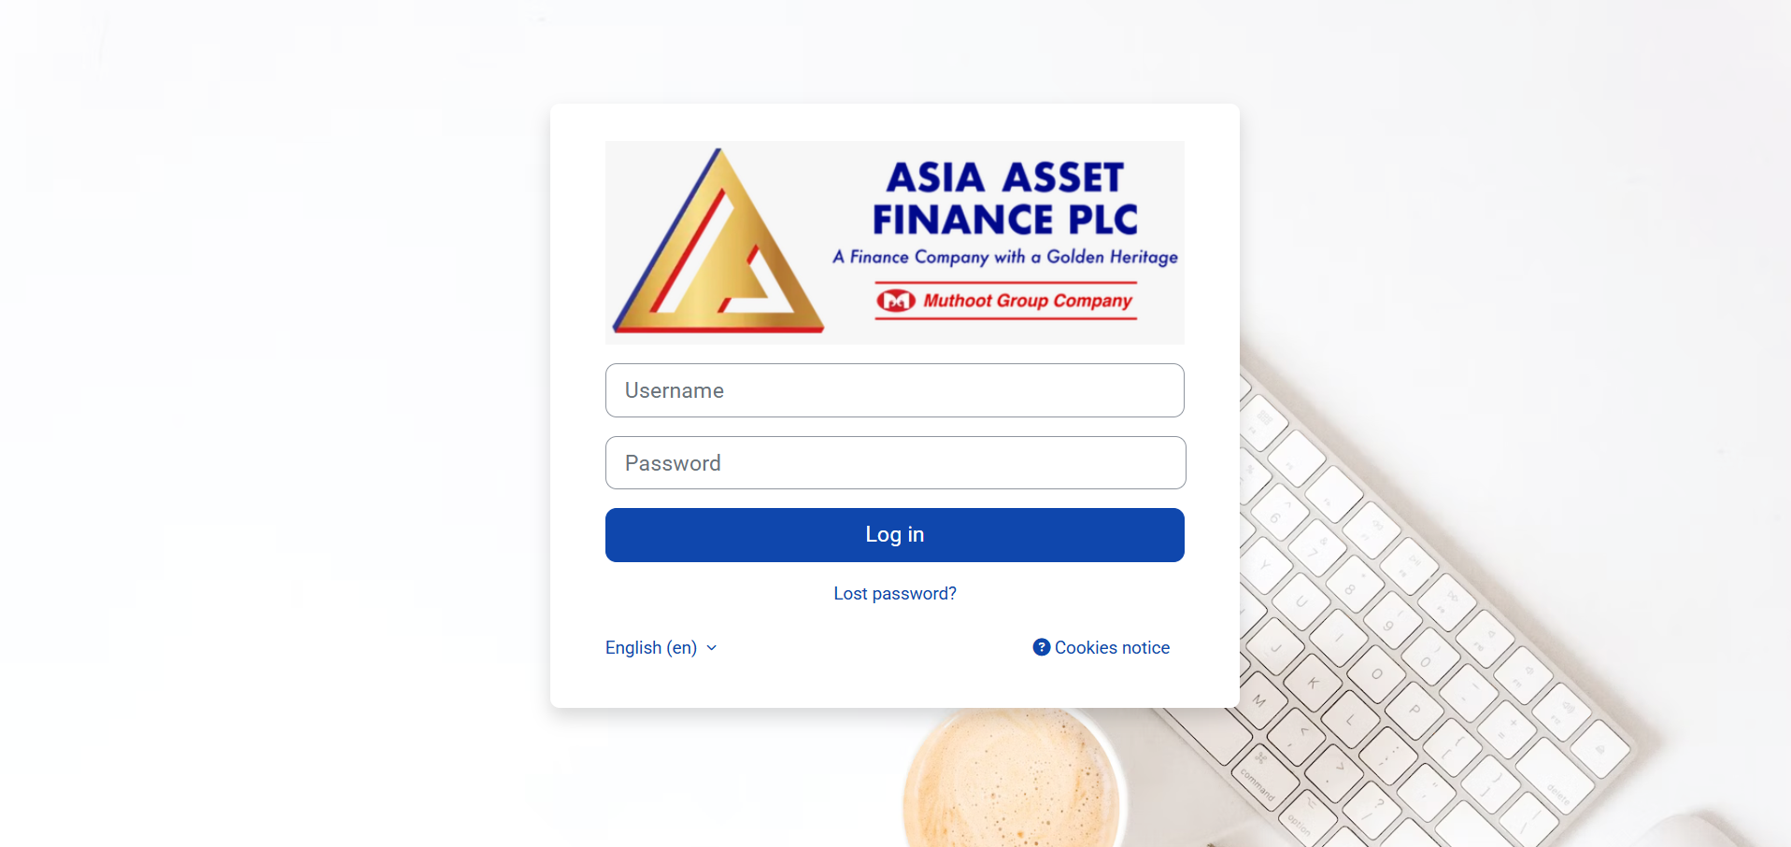Click the M key on the pictured keyboard
Image resolution: width=1791 pixels, height=847 pixels.
pyautogui.click(x=1259, y=701)
